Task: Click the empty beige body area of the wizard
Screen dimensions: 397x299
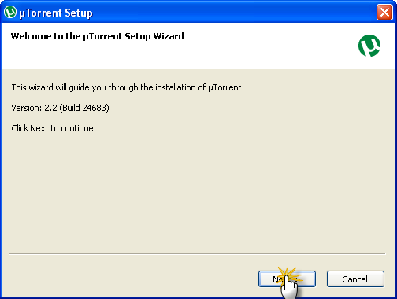Action: (x=198, y=191)
